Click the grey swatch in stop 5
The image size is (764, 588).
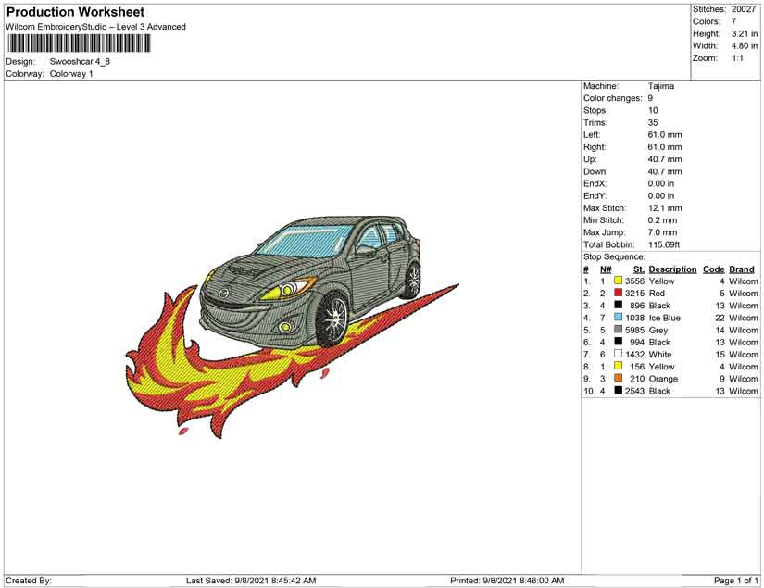point(618,330)
